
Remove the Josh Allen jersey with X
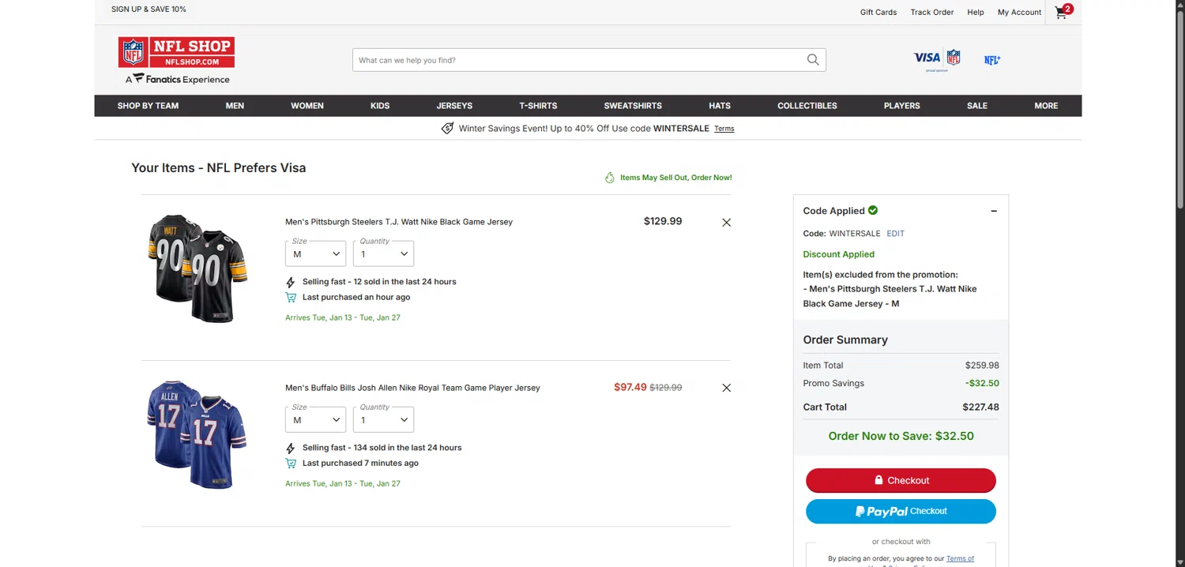point(726,388)
